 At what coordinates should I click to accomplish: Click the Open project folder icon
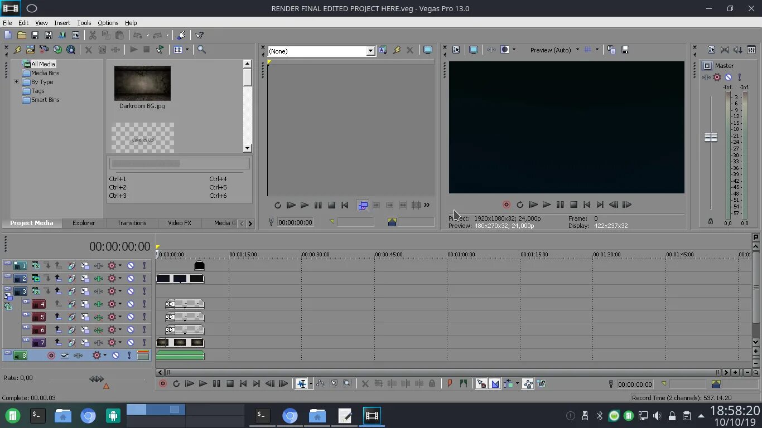[x=21, y=35]
